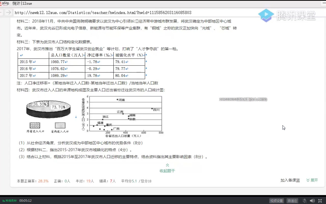Click question (3) about 人口迁移 特点

(x=113, y=157)
